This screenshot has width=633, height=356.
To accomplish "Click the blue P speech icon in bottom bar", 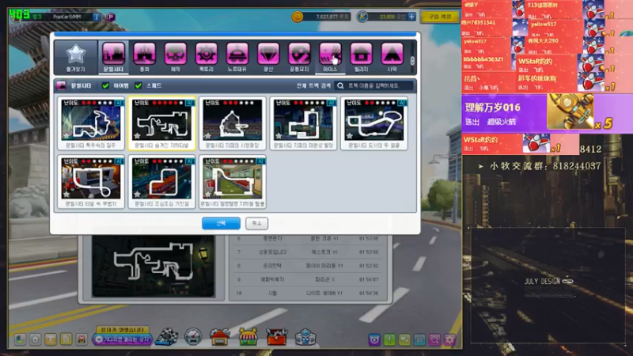I will (x=419, y=339).
